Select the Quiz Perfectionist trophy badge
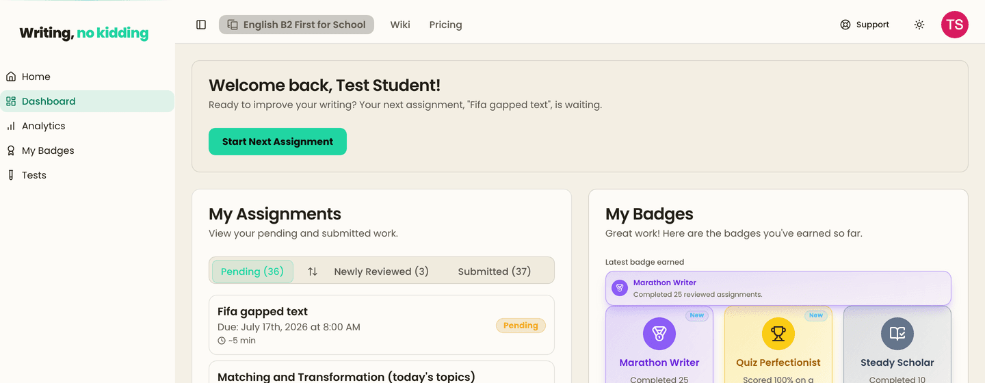This screenshot has width=985, height=383. 778,344
